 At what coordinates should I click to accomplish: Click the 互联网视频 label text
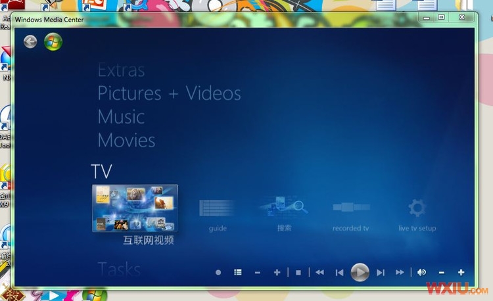(149, 241)
